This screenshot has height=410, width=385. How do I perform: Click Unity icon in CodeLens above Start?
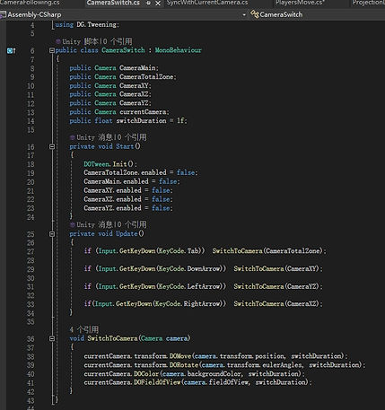pyautogui.click(x=72, y=137)
